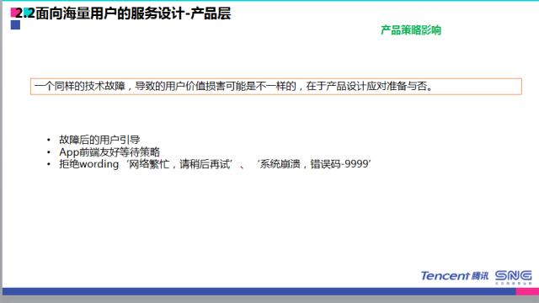The image size is (539, 303).
Task: Click the bullet starting '拒绝wording'
Action: pos(216,164)
